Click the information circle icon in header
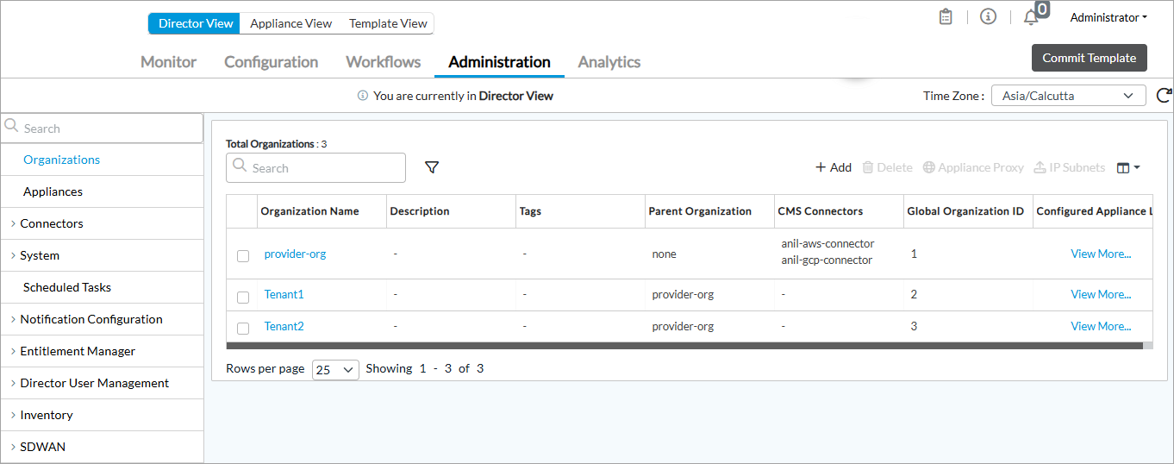This screenshot has width=1174, height=464. coord(989,16)
